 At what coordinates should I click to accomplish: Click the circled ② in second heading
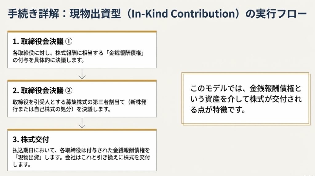(x=70, y=91)
